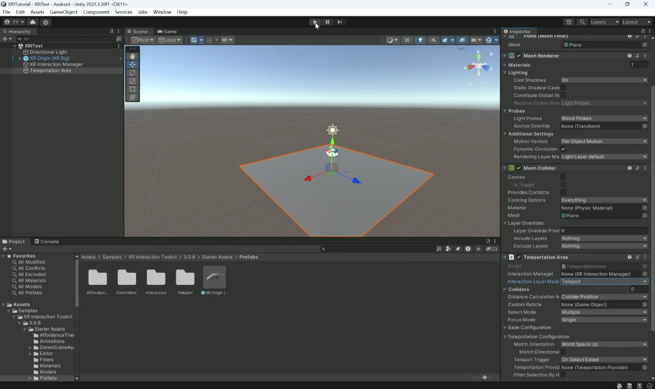Select the Scale tool in scene overlay
Viewport: 655px width, 389px height.
(133, 81)
